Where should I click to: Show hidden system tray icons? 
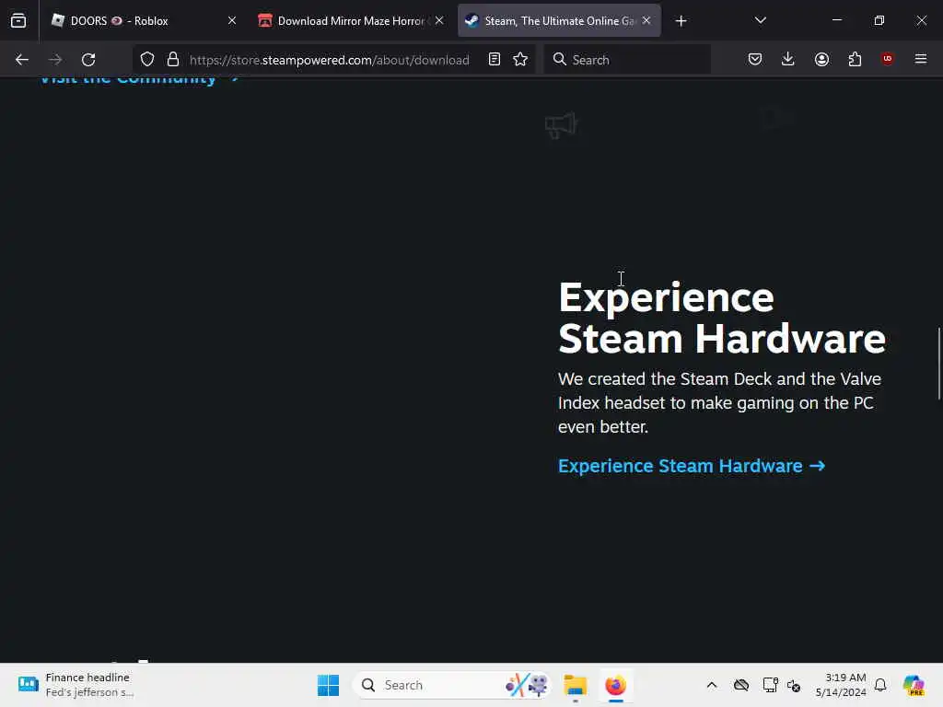click(712, 685)
